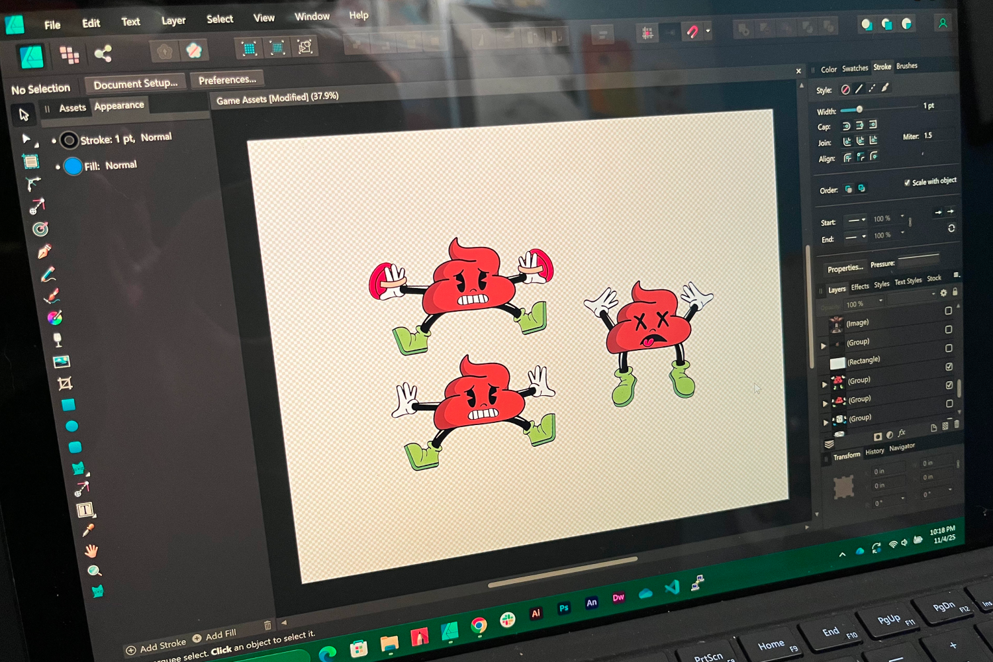Open the Layer menu
Viewport: 993px width, 662px height.
[173, 21]
